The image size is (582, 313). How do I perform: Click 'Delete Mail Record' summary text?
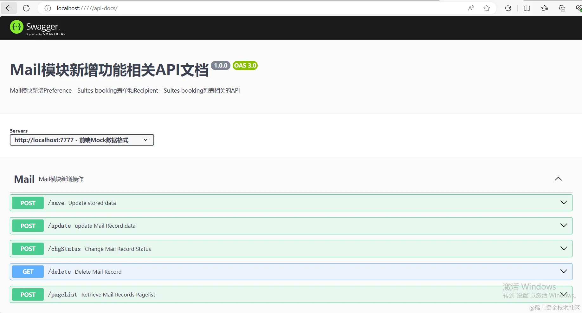point(98,272)
